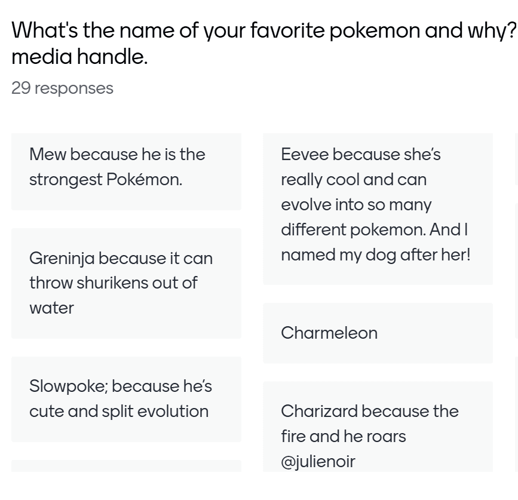Select the Greninja shurikens response card
Image resolution: width=518 pixels, height=500 pixels.
pos(126,283)
